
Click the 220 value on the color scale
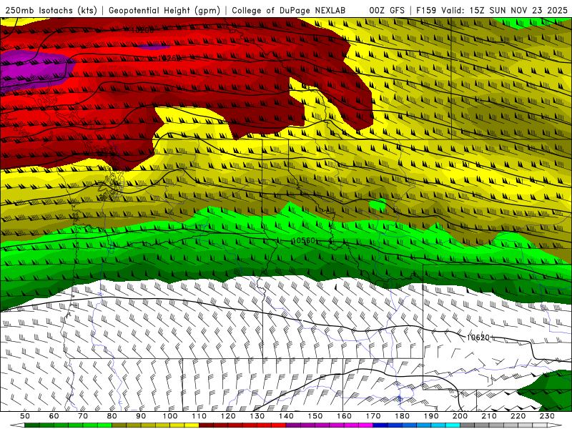518,416
